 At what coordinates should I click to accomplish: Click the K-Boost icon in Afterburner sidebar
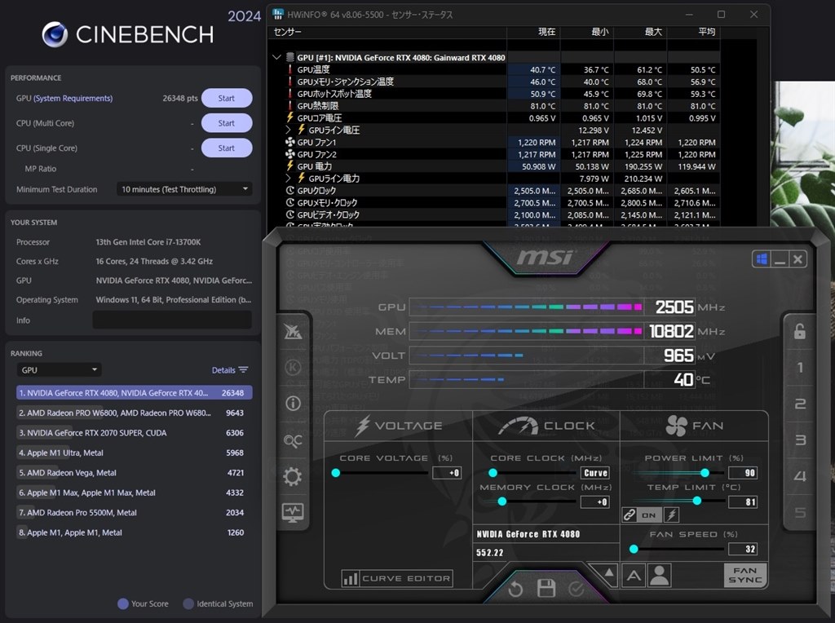click(293, 368)
